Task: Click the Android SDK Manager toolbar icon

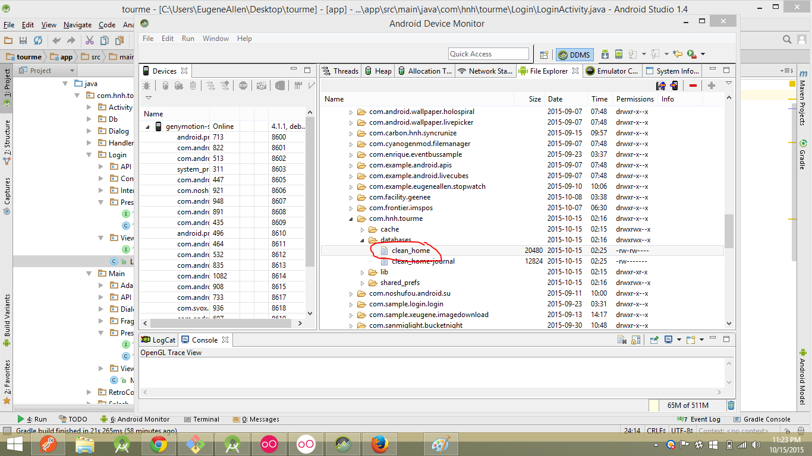Action: [605, 54]
